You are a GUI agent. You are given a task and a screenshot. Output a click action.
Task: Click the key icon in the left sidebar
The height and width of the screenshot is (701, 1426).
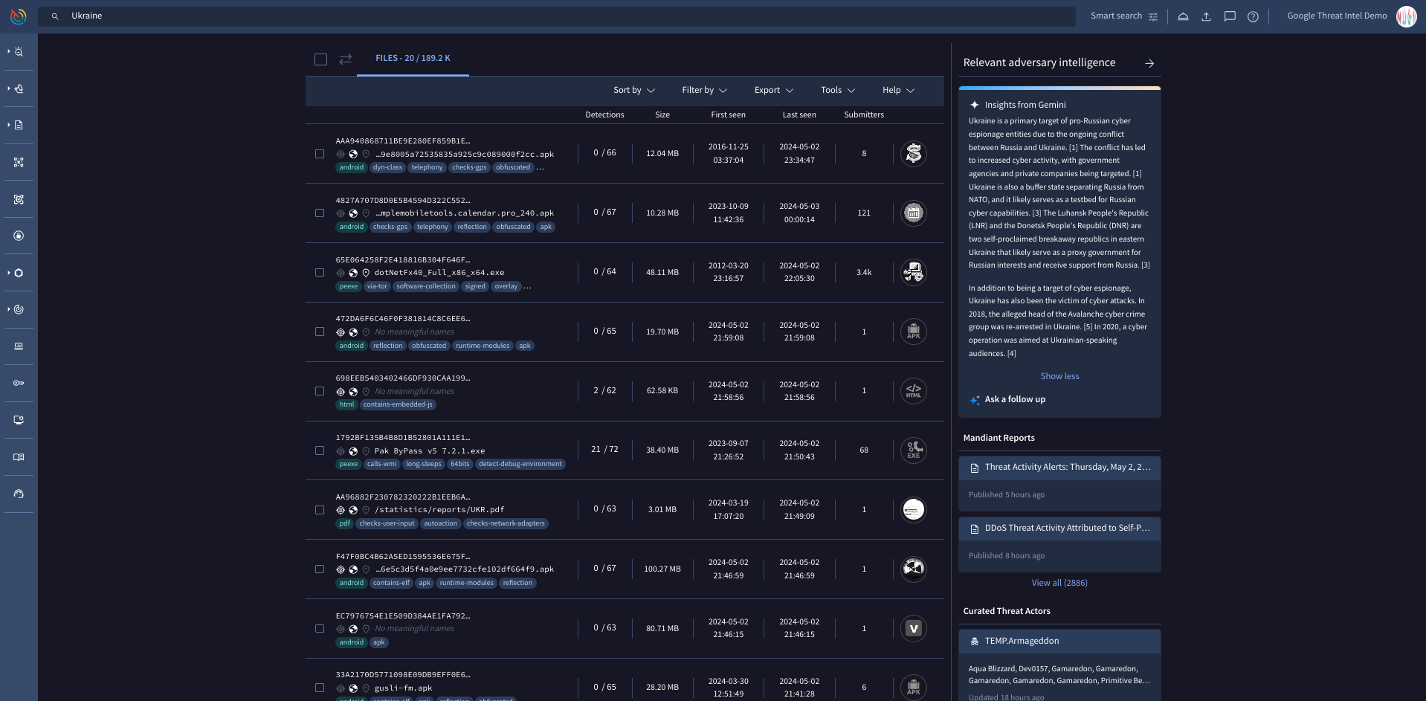click(x=19, y=383)
